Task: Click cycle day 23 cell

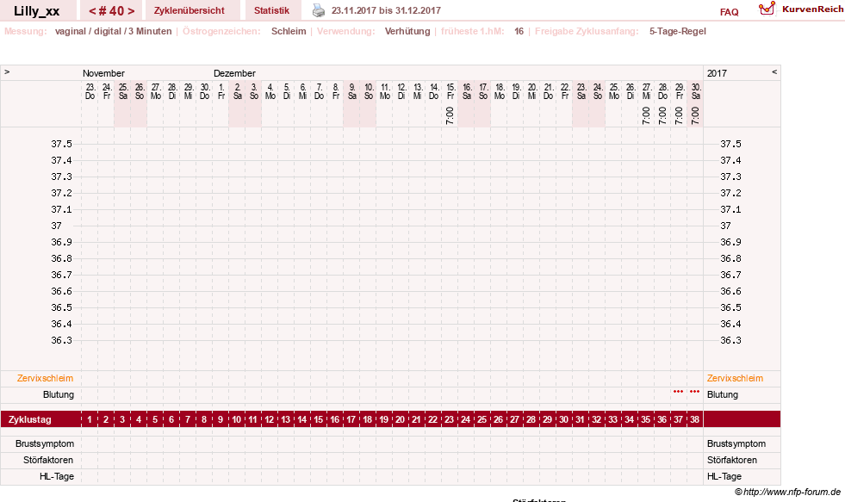Action: pyautogui.click(x=449, y=419)
